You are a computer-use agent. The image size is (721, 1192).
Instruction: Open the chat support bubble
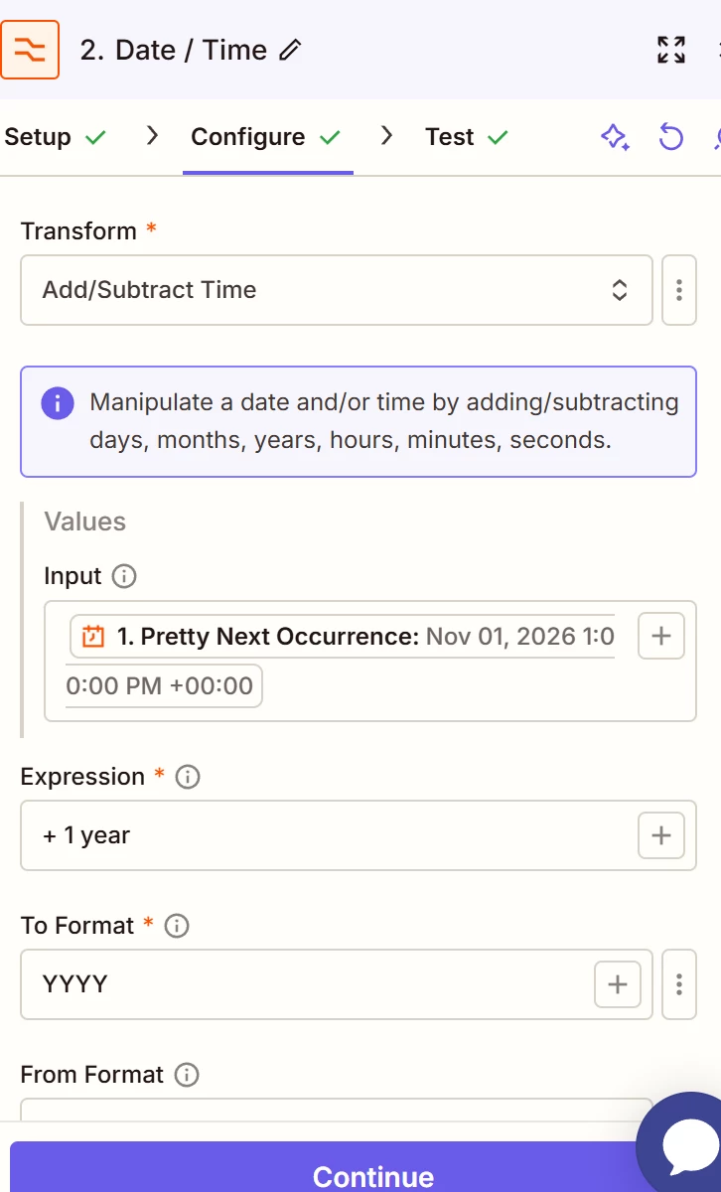[x=685, y=1142]
